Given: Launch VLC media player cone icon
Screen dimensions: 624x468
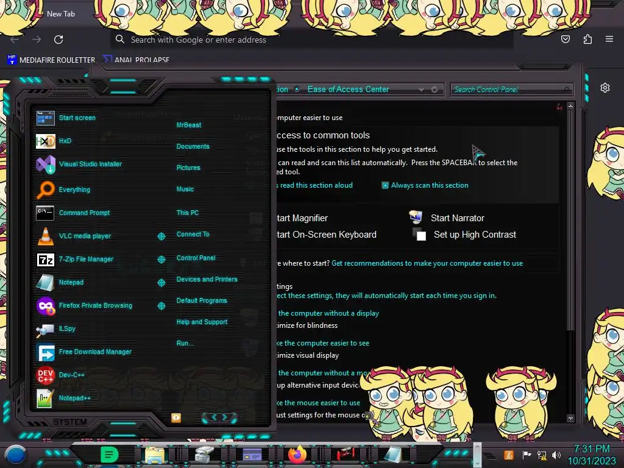Looking at the screenshot, I should (45, 236).
